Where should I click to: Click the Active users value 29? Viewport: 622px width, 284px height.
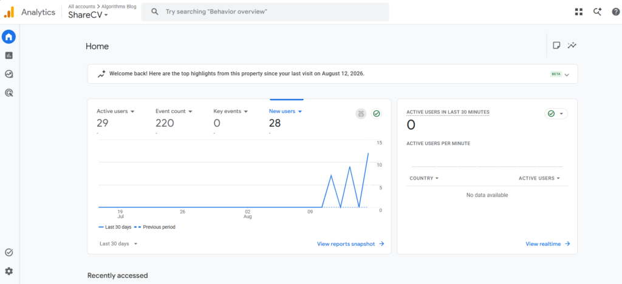click(x=102, y=123)
